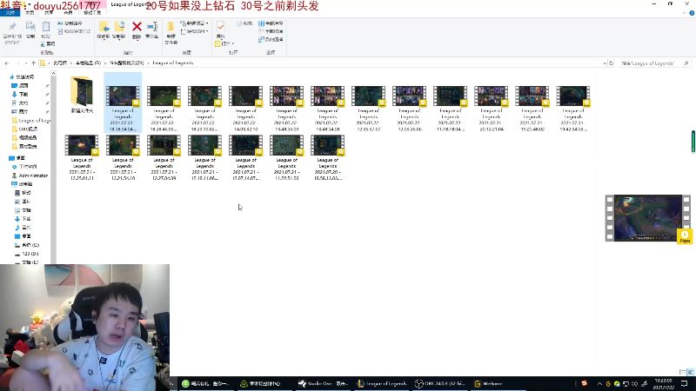Viewport: 696px width, 391px height.
Task: Select Administrator in the navigation pane
Action: [30, 176]
